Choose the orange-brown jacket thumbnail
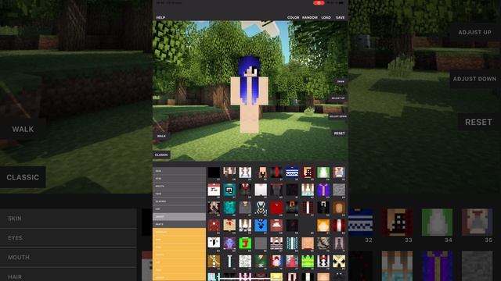This screenshot has height=281, width=501. point(339,208)
